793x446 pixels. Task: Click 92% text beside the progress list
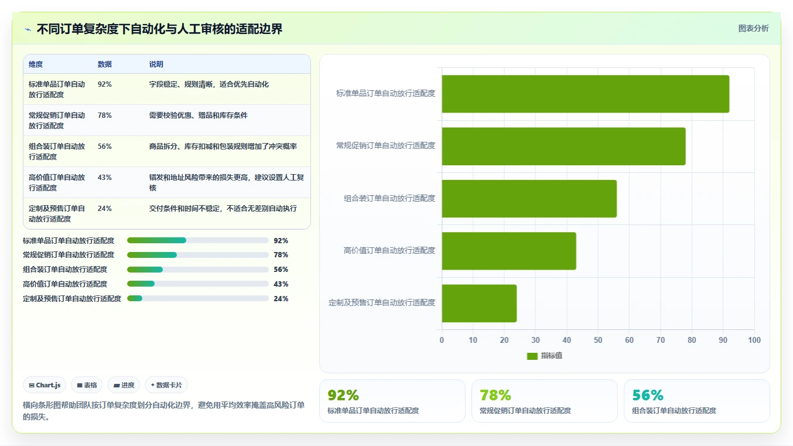pyautogui.click(x=281, y=241)
